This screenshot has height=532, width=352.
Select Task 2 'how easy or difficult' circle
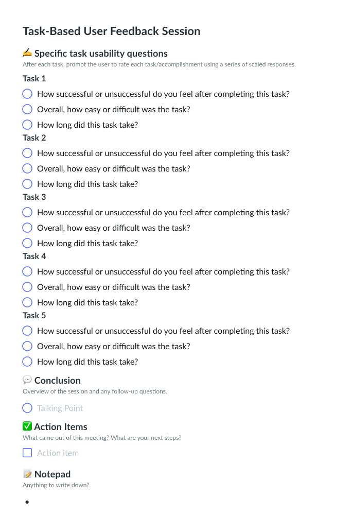coord(27,168)
